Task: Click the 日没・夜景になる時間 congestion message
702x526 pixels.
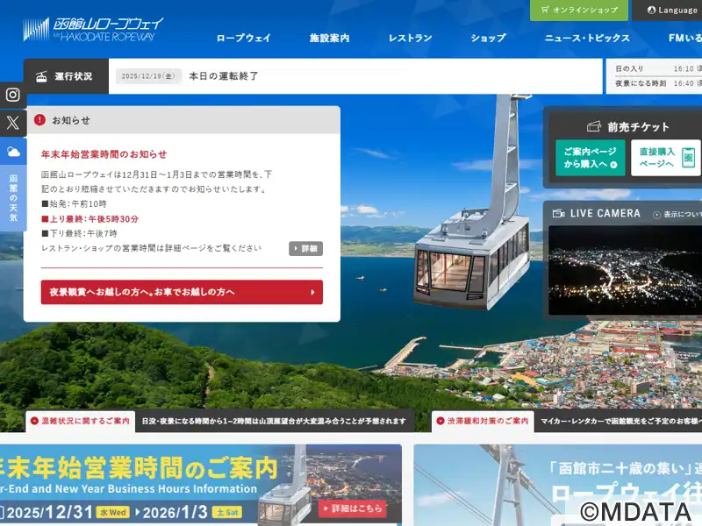Action: 274,421
